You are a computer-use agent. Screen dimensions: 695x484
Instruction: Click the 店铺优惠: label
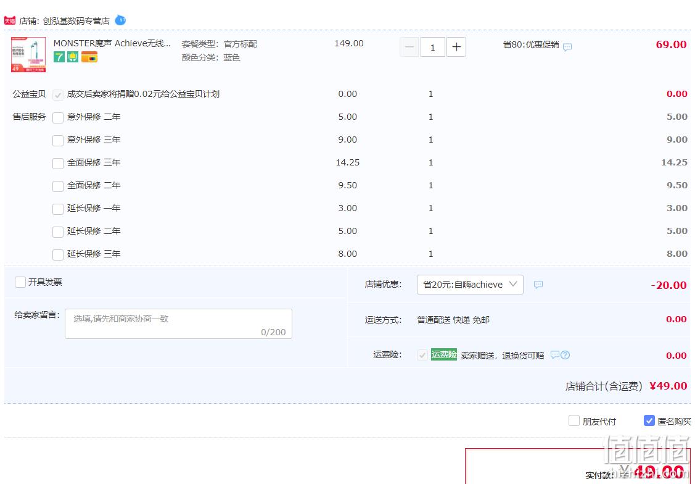pos(384,285)
